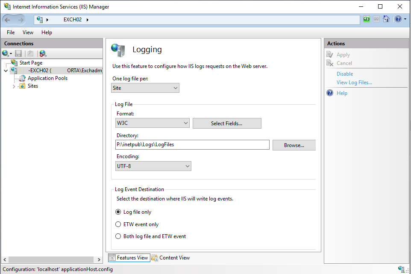411x274 pixels.
Task: Go to Home via house icon
Action: pos(386,19)
